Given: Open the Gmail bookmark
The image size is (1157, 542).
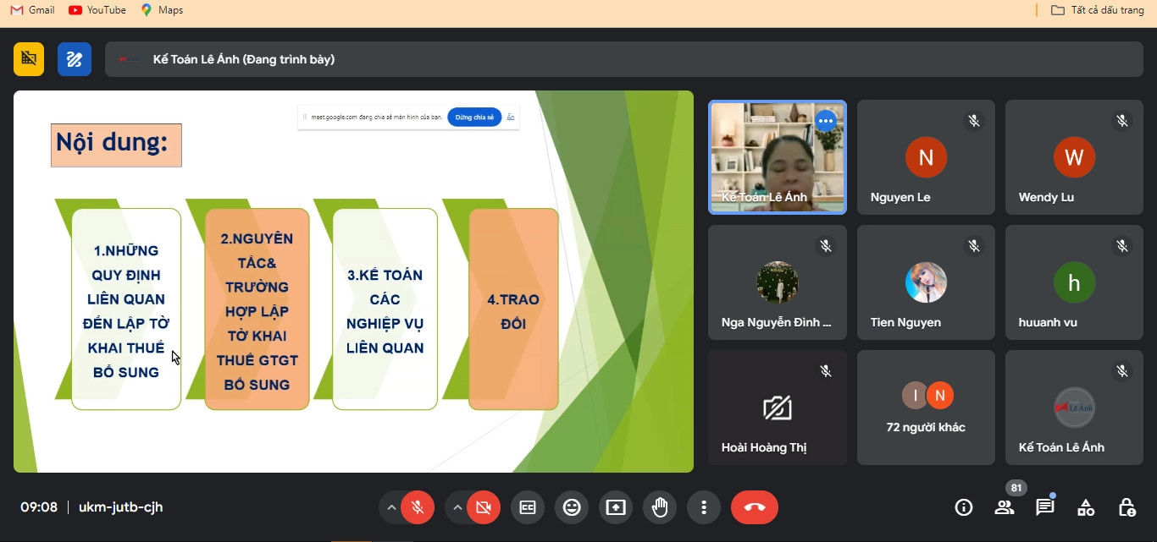Looking at the screenshot, I should [32, 10].
